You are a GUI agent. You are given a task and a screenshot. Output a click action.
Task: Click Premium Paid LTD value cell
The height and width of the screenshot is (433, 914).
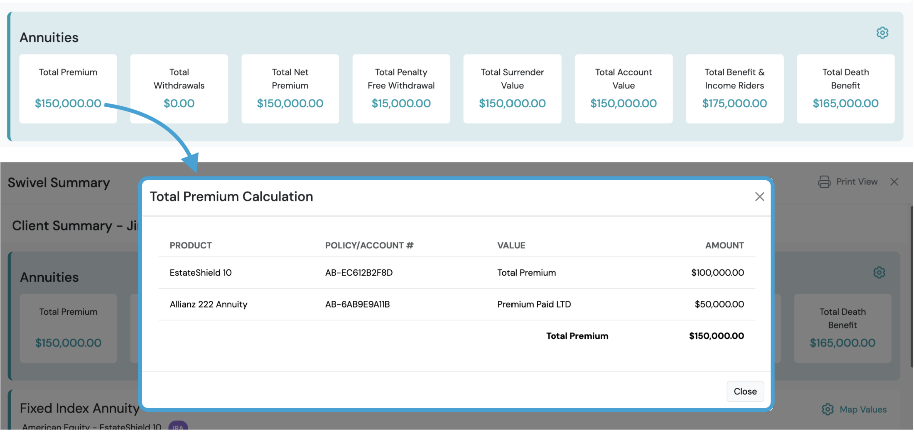(x=534, y=304)
